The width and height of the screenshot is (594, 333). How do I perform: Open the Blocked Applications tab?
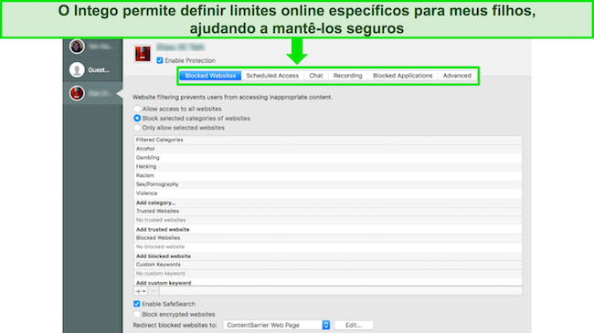pyautogui.click(x=403, y=76)
